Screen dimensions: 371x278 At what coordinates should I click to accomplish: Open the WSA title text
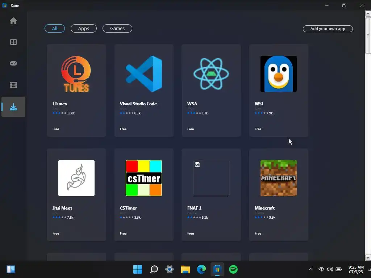(192, 104)
